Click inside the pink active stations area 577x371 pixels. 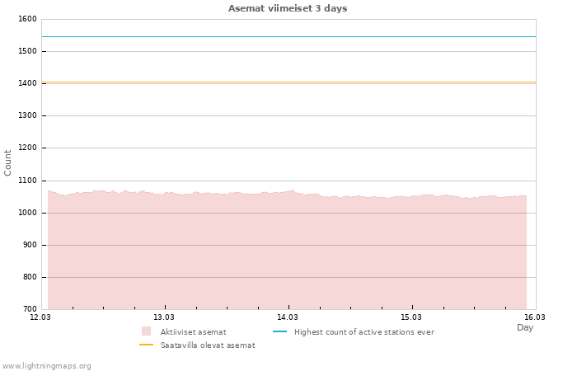(288, 256)
